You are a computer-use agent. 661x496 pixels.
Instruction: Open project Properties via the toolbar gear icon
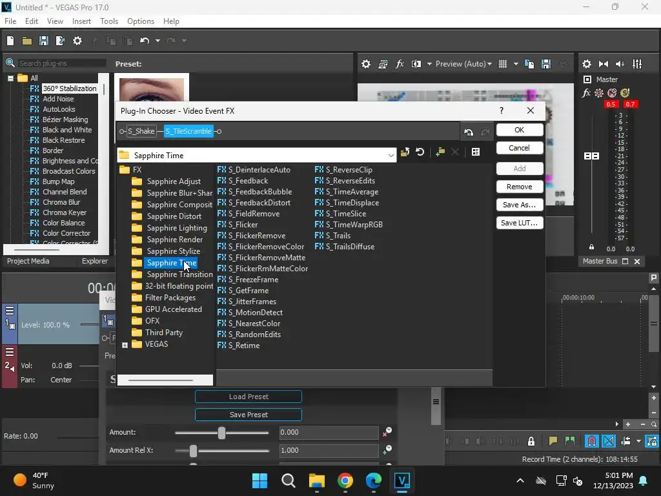click(x=77, y=41)
